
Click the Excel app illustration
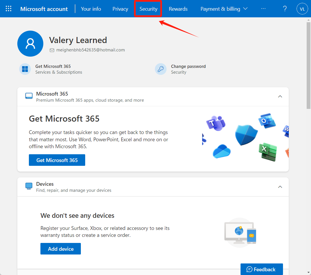268,152
